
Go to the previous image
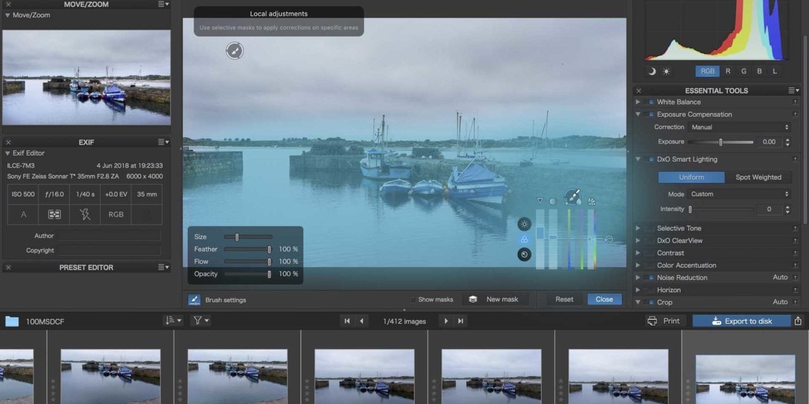(362, 321)
